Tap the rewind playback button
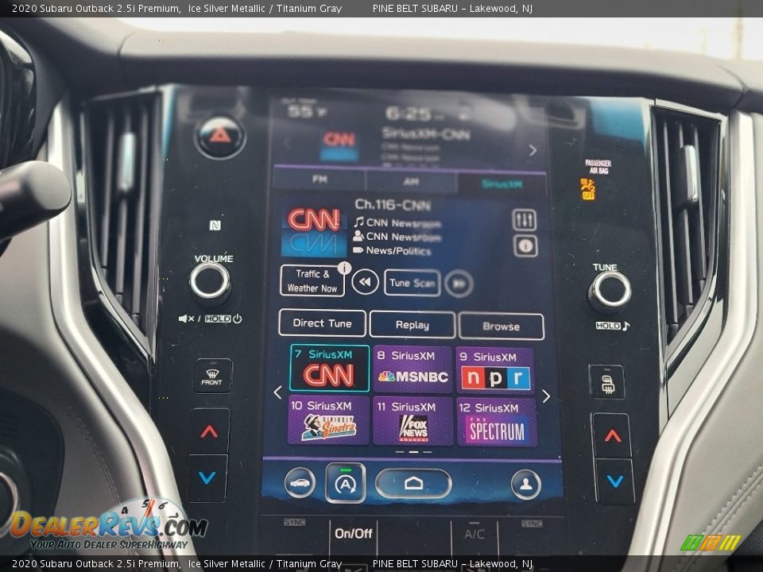Screen dimensions: 763x572 tap(365, 281)
